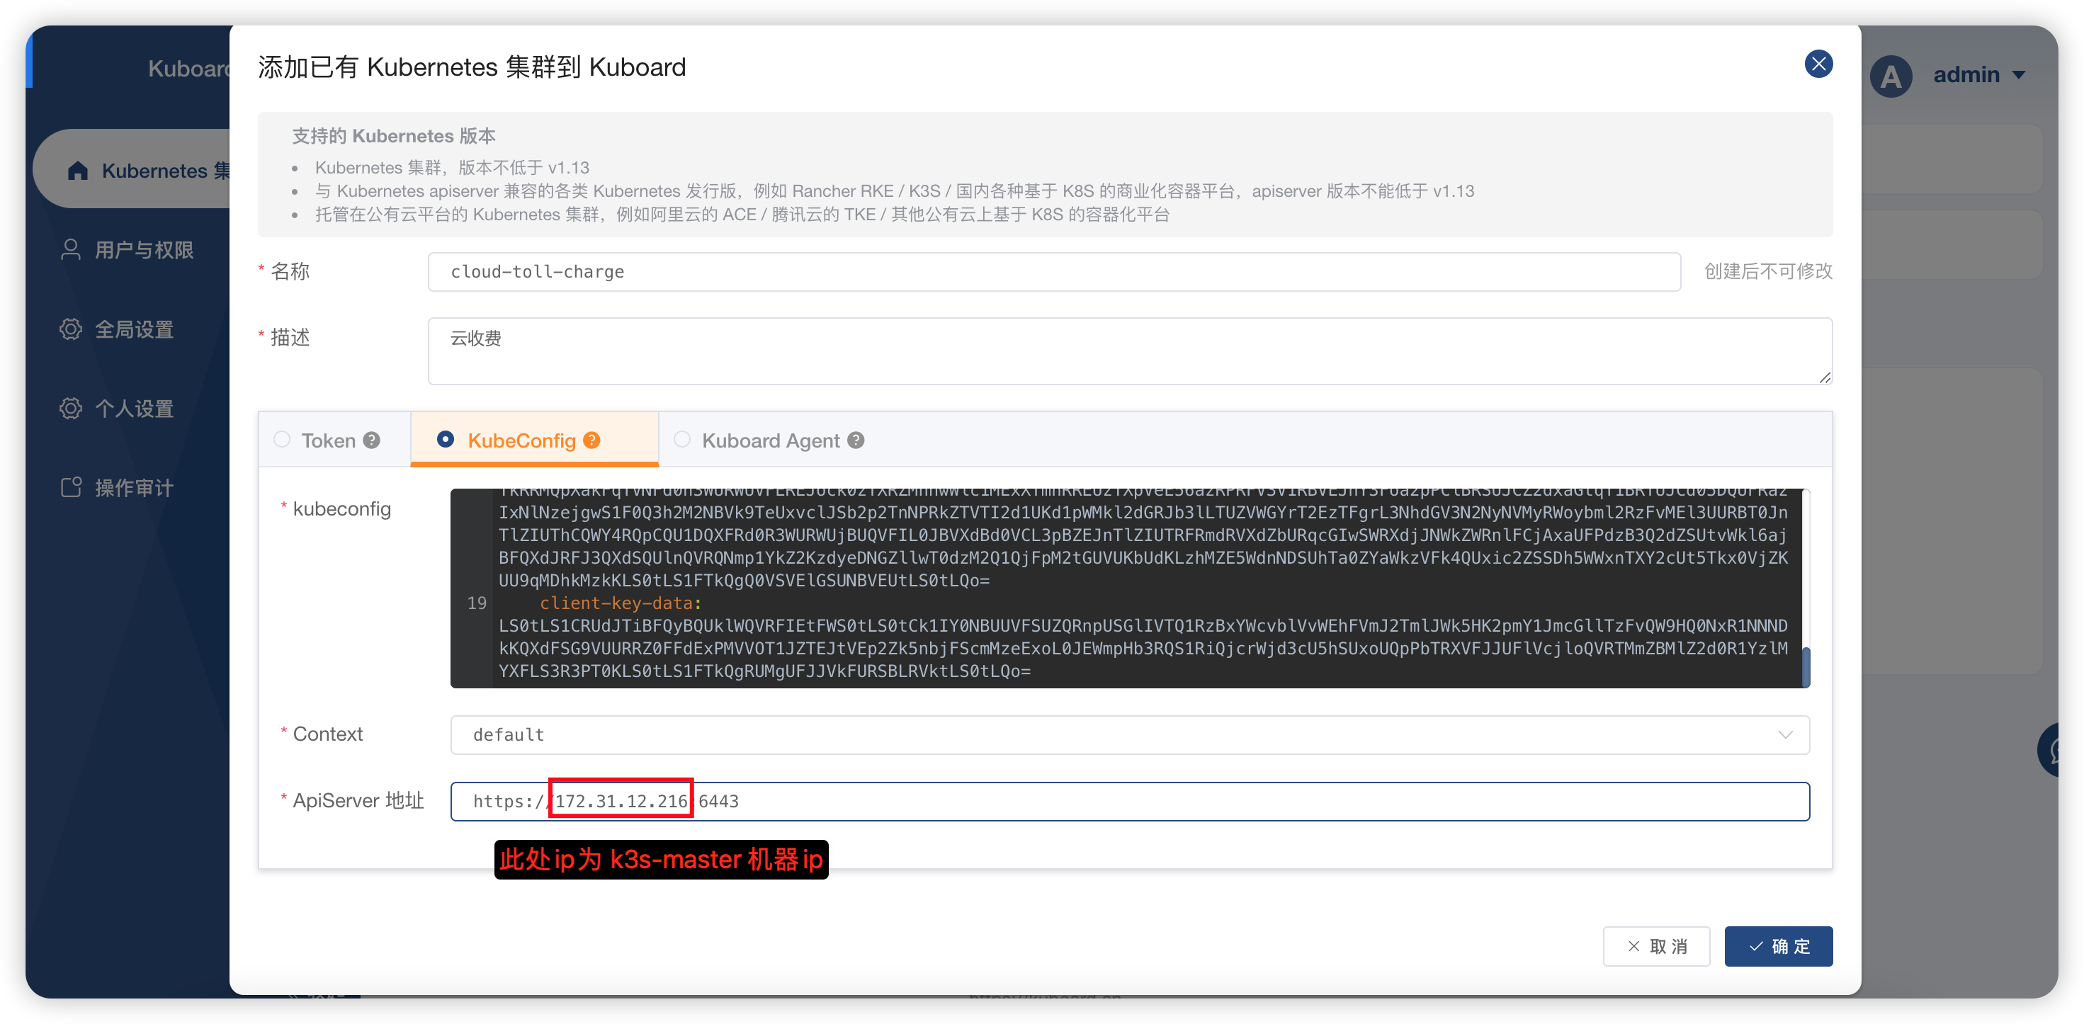
Task: Close the add cluster dialog
Action: click(1818, 64)
